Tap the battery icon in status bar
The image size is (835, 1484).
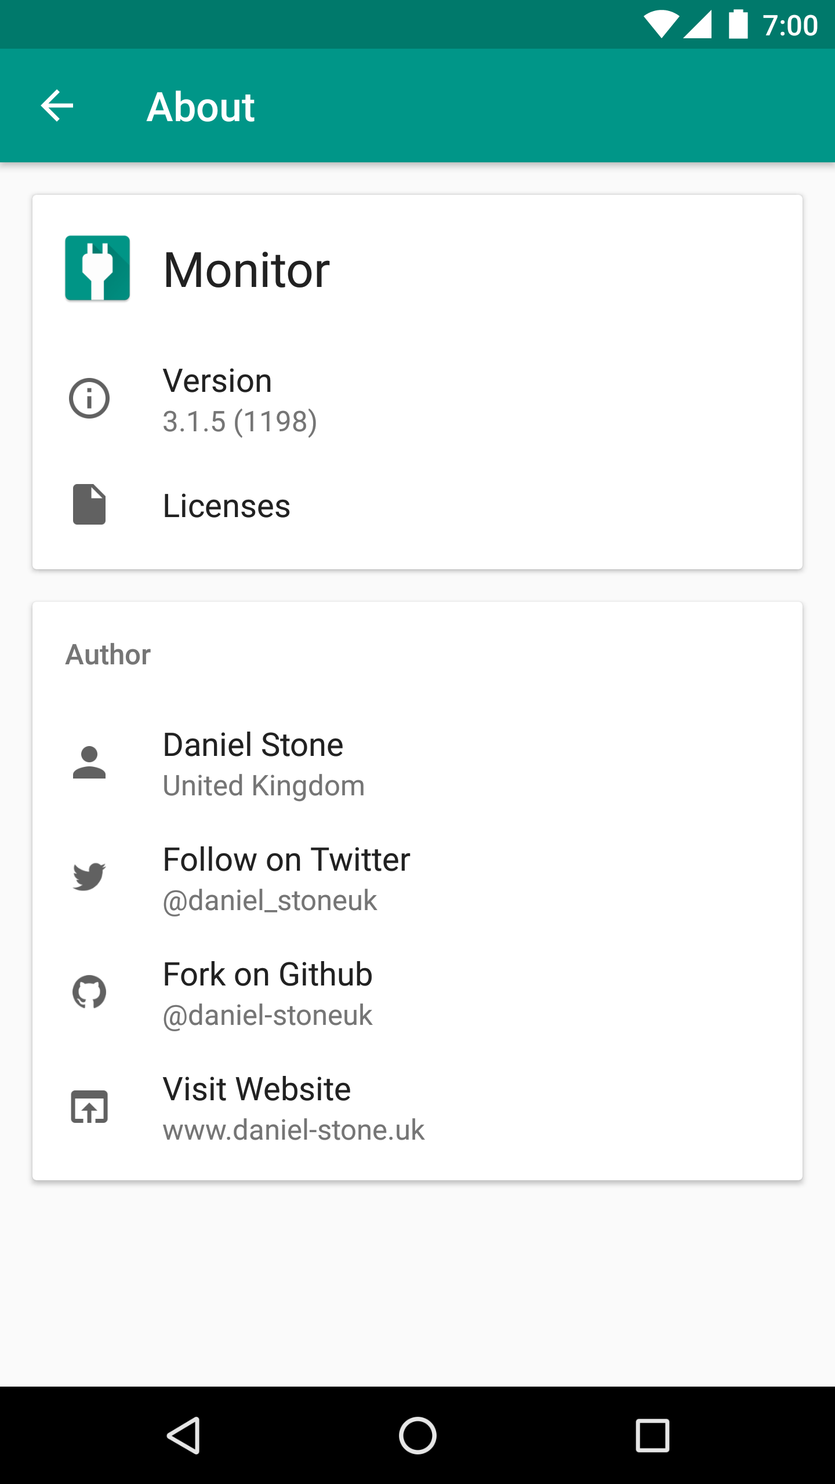(738, 25)
